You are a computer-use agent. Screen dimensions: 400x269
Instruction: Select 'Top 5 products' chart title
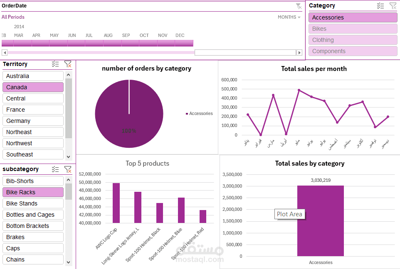[x=148, y=164]
